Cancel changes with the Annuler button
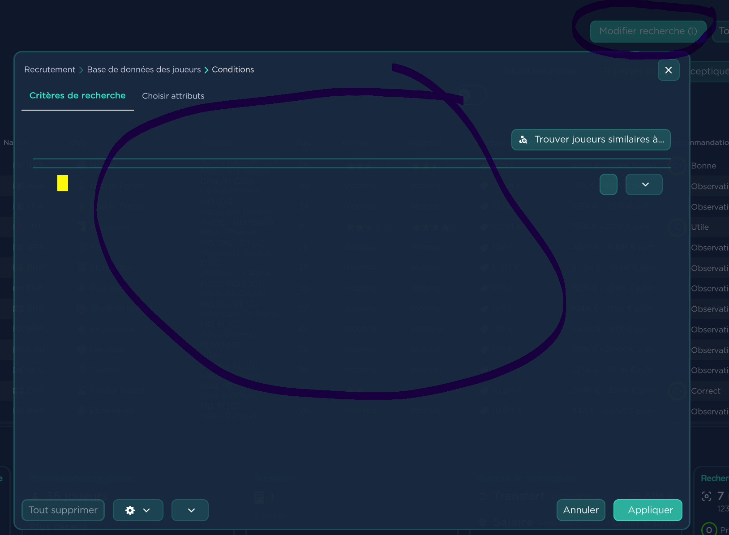The width and height of the screenshot is (729, 535). 581,510
